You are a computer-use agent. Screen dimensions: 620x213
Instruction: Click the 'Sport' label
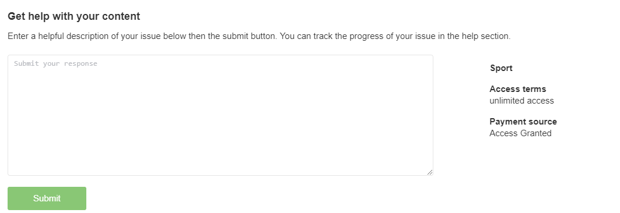[501, 68]
